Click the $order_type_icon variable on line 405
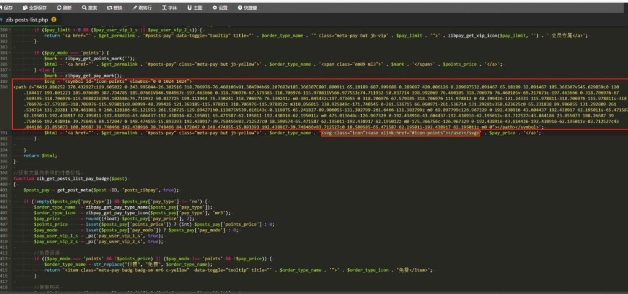The width and height of the screenshot is (628, 294). click(x=55, y=212)
